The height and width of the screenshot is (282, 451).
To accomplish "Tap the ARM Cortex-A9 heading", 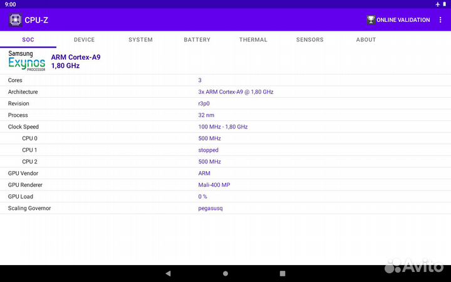I will pos(76,57).
